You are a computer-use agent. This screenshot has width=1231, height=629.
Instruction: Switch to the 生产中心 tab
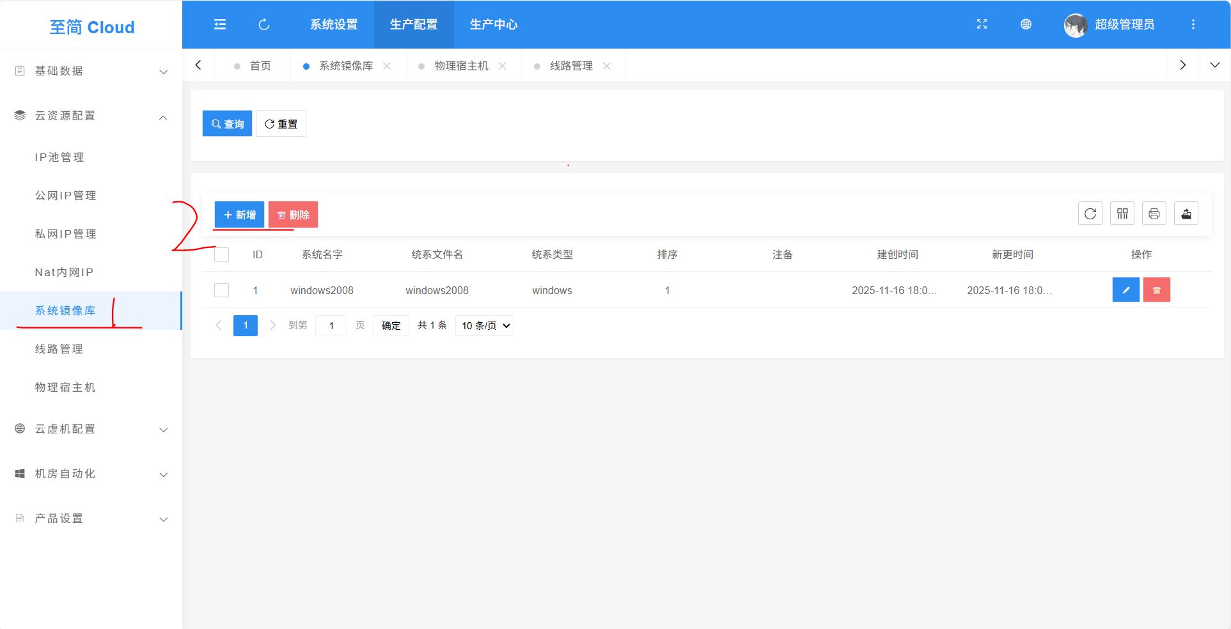(492, 24)
